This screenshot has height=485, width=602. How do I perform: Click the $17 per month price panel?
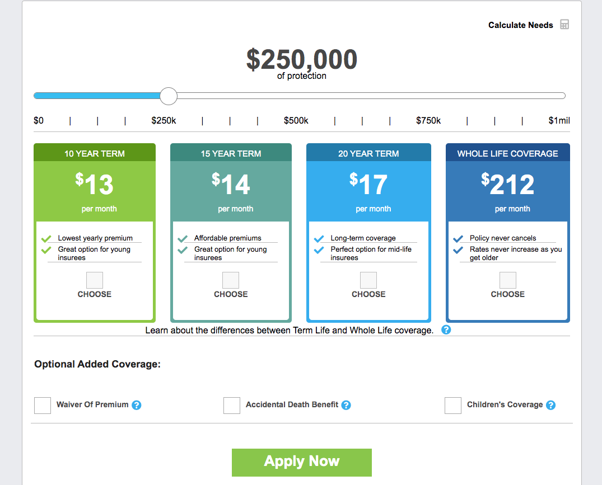[x=368, y=191]
